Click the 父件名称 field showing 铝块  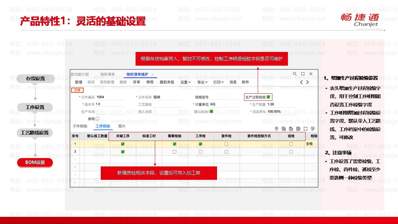point(167,97)
